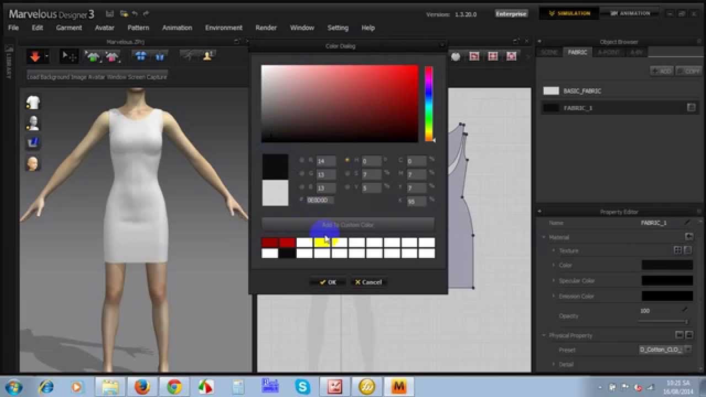
Task: Select the S radio button in Color Dialog
Action: pyautogui.click(x=347, y=174)
